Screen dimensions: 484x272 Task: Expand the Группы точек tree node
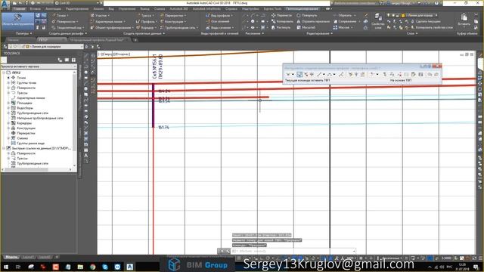click(x=8, y=82)
